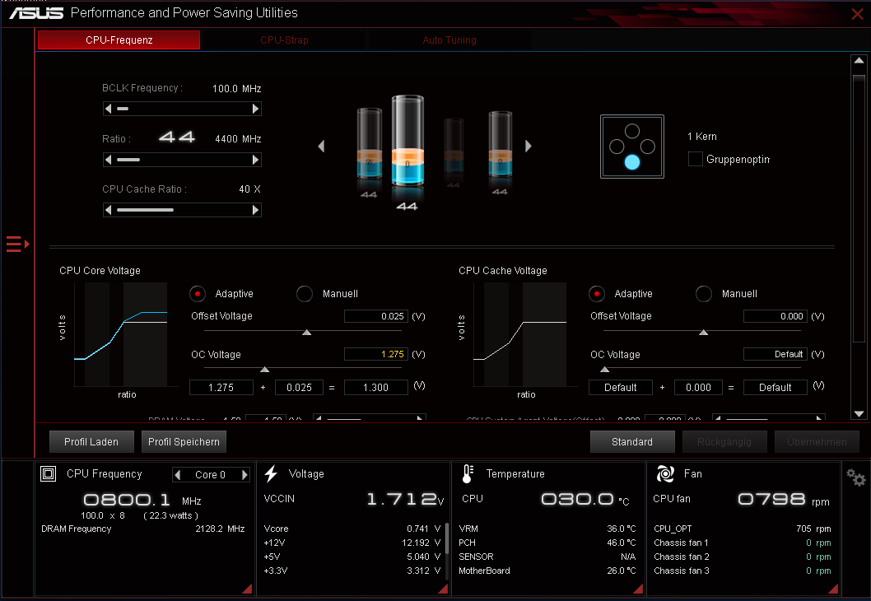Switch to the CPU-Strap tab
Viewport: 871px width, 601px height.
(284, 40)
